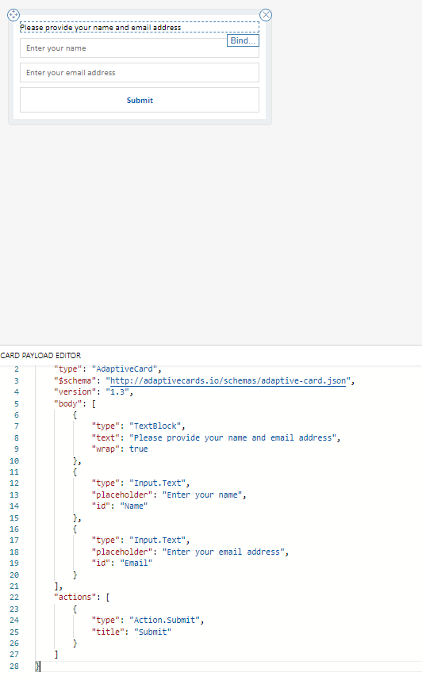Place cursor on the "body" key line
The image size is (422, 676).
pyautogui.click(x=75, y=404)
